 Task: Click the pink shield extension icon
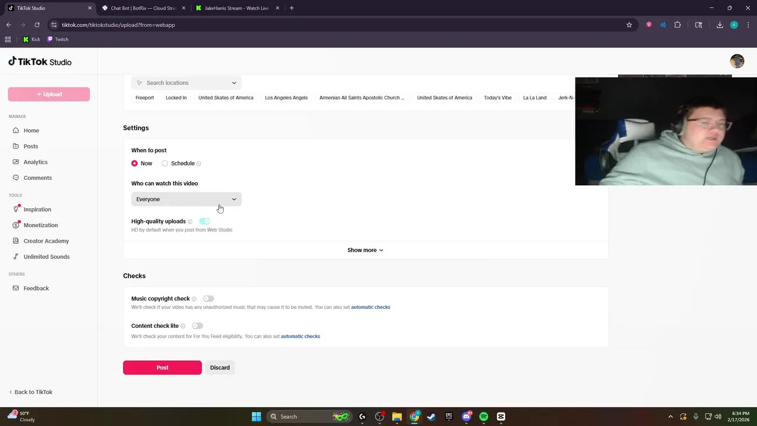click(649, 25)
